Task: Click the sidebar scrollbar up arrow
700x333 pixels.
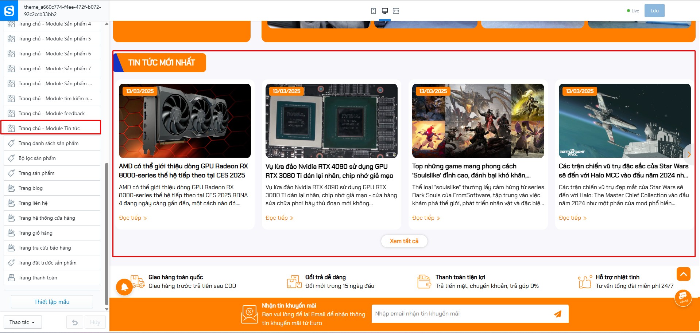Action: [107, 24]
